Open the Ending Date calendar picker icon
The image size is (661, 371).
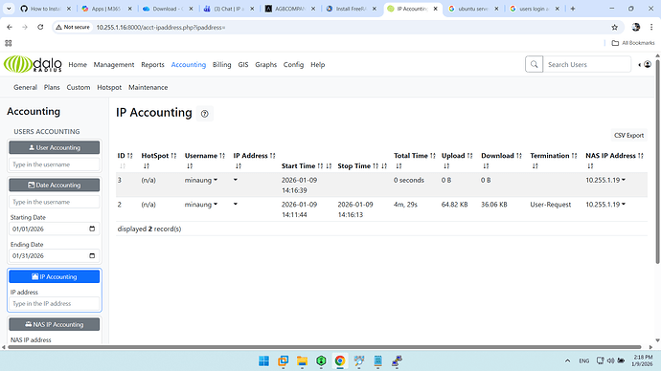point(92,255)
